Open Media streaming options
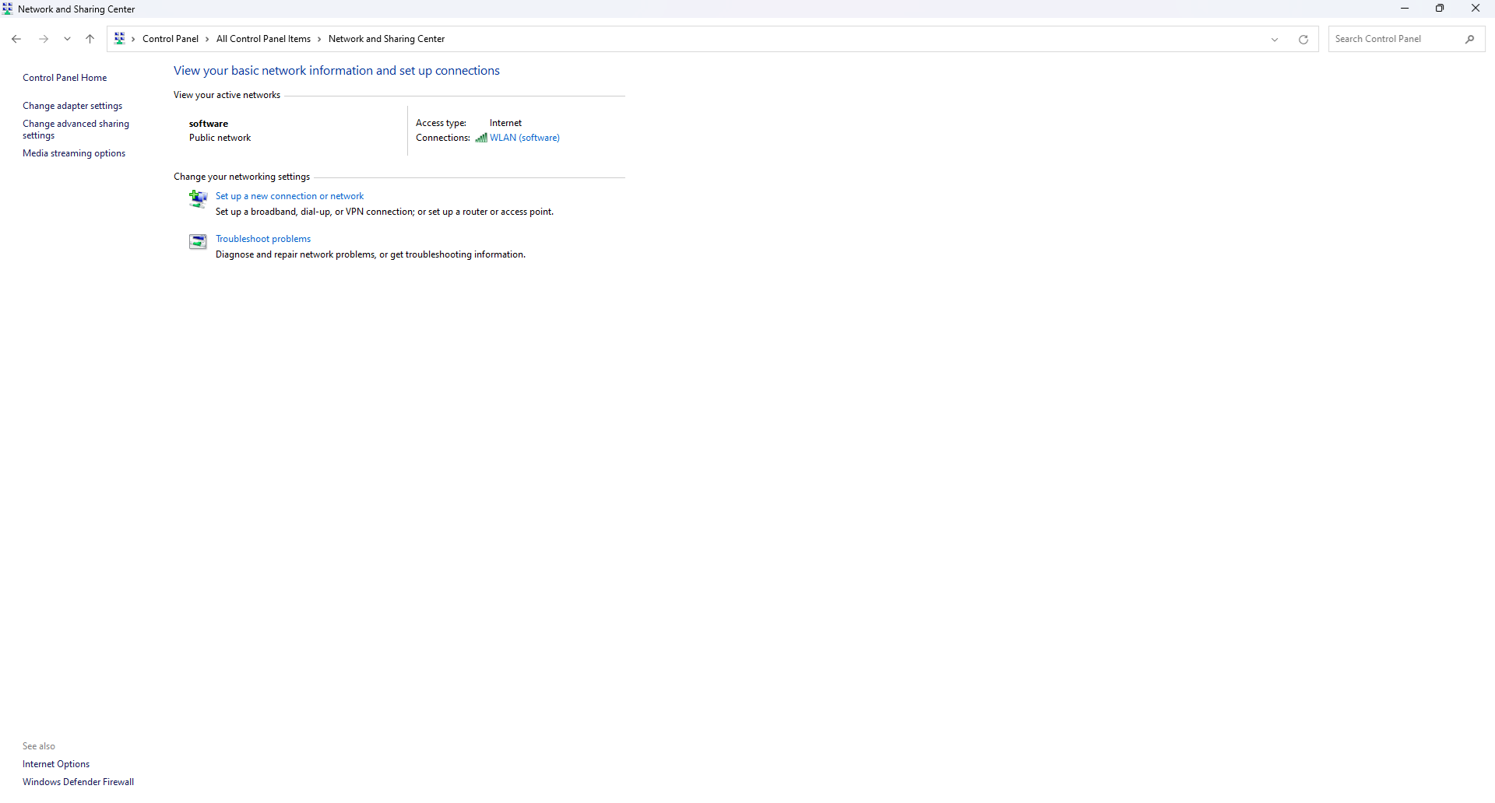Image resolution: width=1495 pixels, height=803 pixels. pyautogui.click(x=74, y=153)
